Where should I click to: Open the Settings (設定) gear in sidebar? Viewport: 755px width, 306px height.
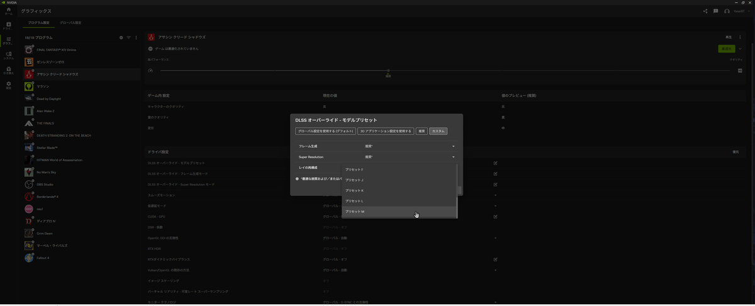click(8, 85)
